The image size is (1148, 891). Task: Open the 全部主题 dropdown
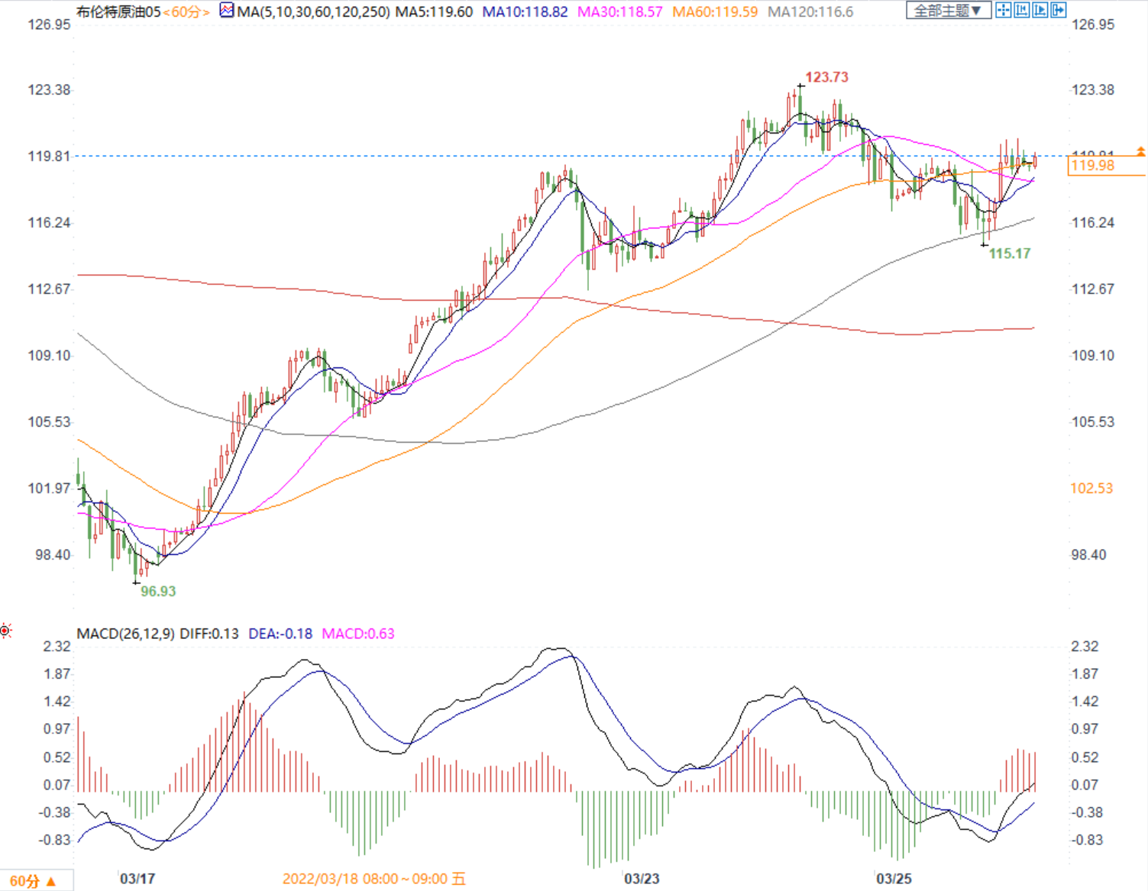pos(948,10)
